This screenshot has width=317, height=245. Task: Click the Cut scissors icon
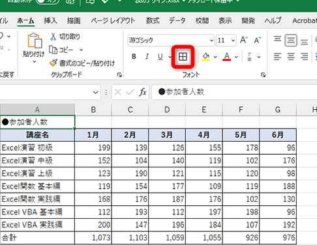pos(53,37)
